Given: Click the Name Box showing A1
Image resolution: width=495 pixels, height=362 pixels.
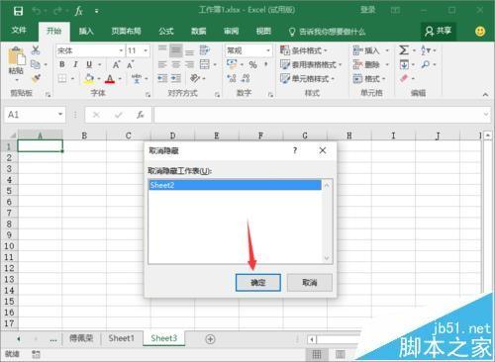Looking at the screenshot, I should point(35,115).
